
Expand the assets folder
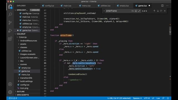tap(19, 44)
